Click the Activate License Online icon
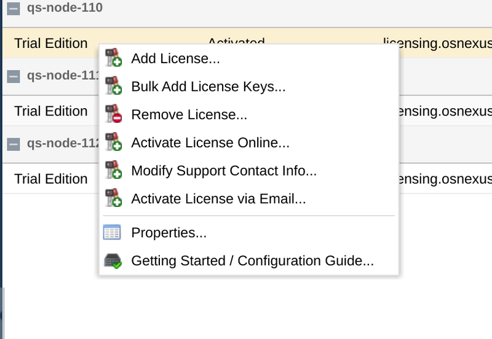 point(113,142)
